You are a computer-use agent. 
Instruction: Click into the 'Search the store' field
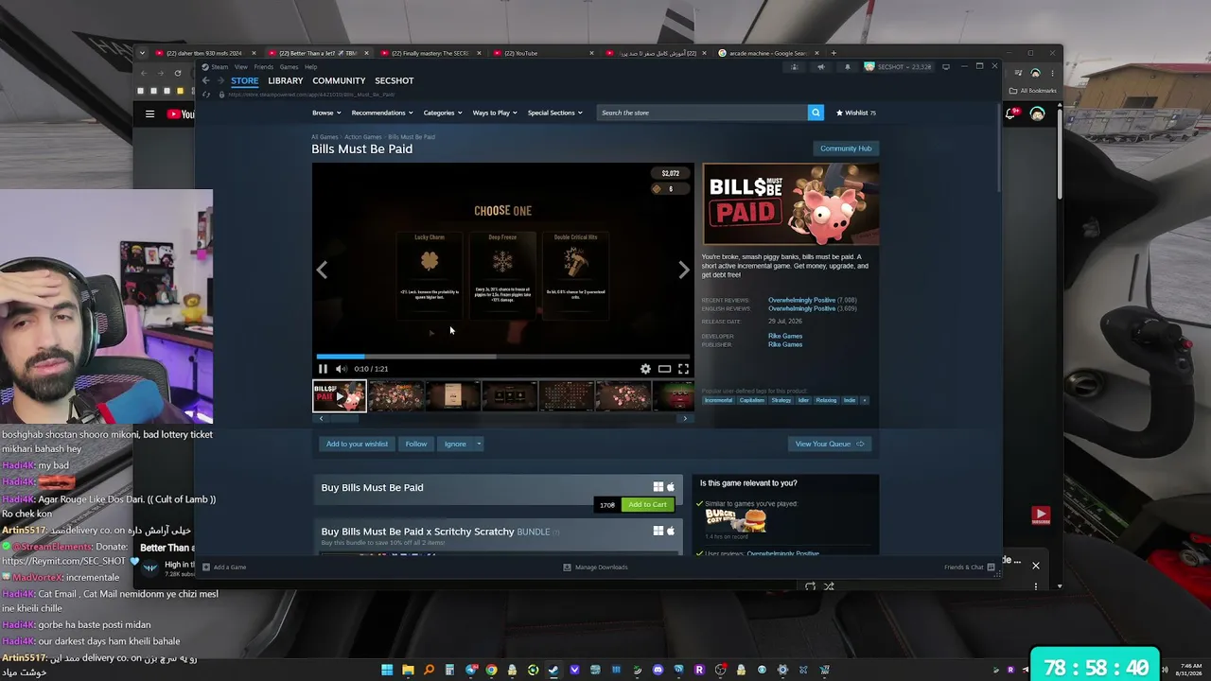pos(702,113)
